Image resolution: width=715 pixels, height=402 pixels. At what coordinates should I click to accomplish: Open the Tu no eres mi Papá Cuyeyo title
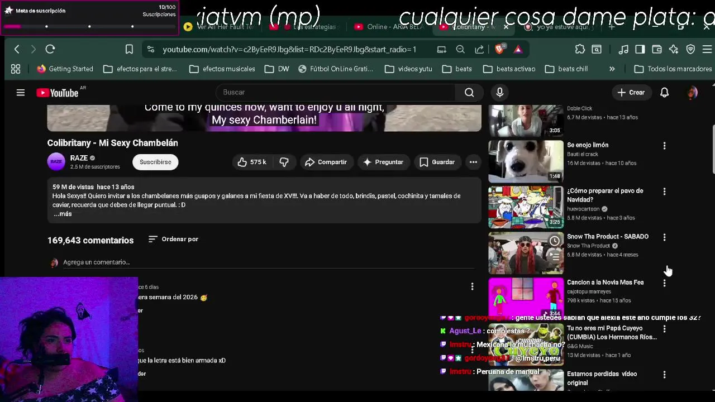[x=612, y=333]
